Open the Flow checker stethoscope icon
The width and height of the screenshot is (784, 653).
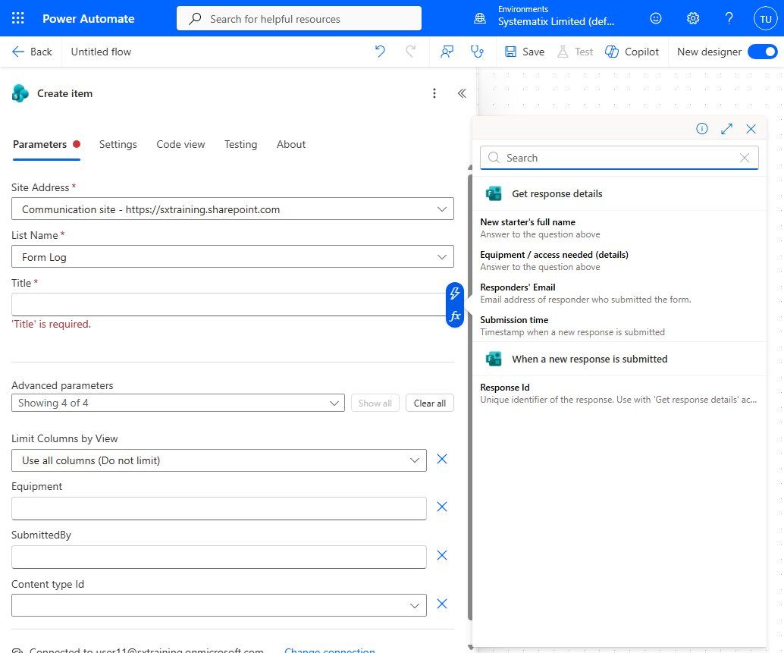pyautogui.click(x=477, y=52)
